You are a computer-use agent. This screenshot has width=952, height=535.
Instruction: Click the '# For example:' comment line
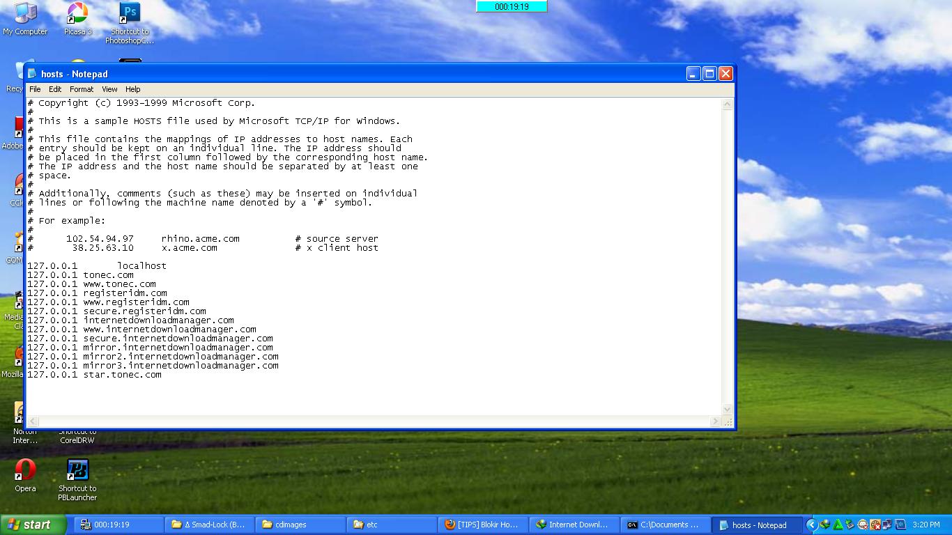[66, 220]
